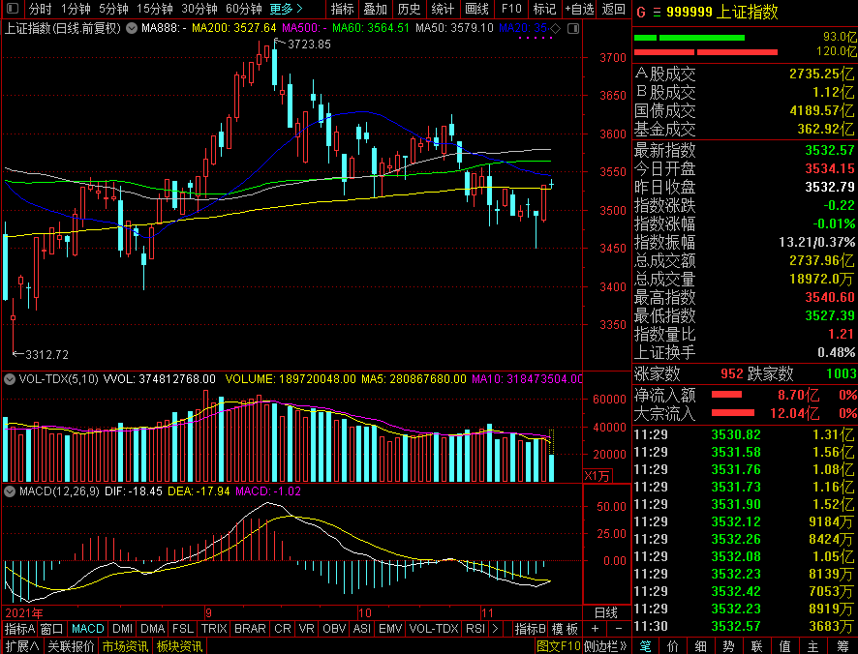Expand the 扩展 panel at bottom-left
The image size is (858, 654).
(x=21, y=646)
